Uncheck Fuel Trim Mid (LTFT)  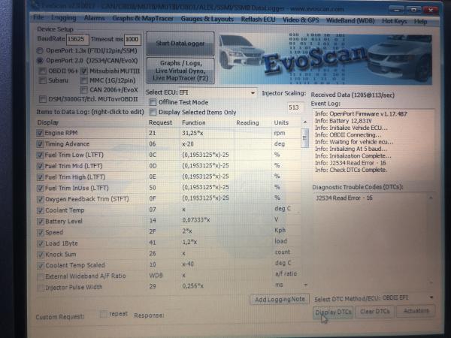point(41,166)
